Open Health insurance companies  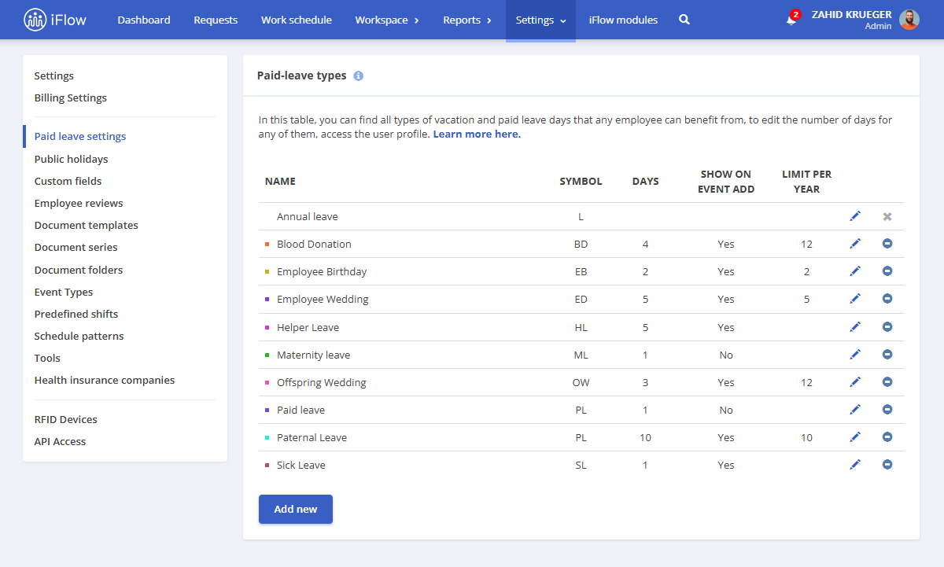click(105, 381)
